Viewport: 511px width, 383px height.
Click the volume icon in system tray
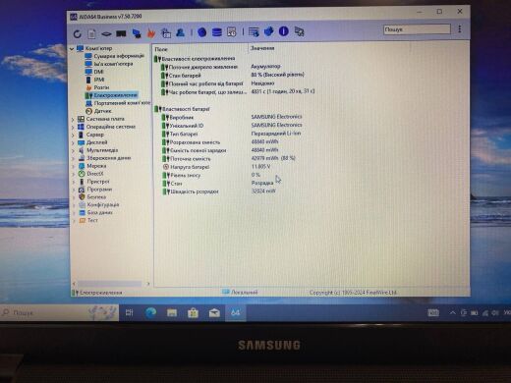[x=495, y=313]
